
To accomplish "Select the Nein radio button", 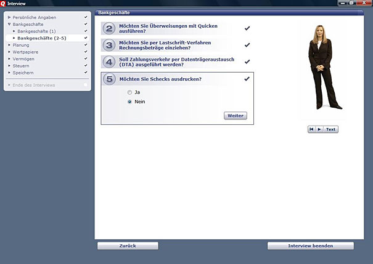I will point(129,102).
